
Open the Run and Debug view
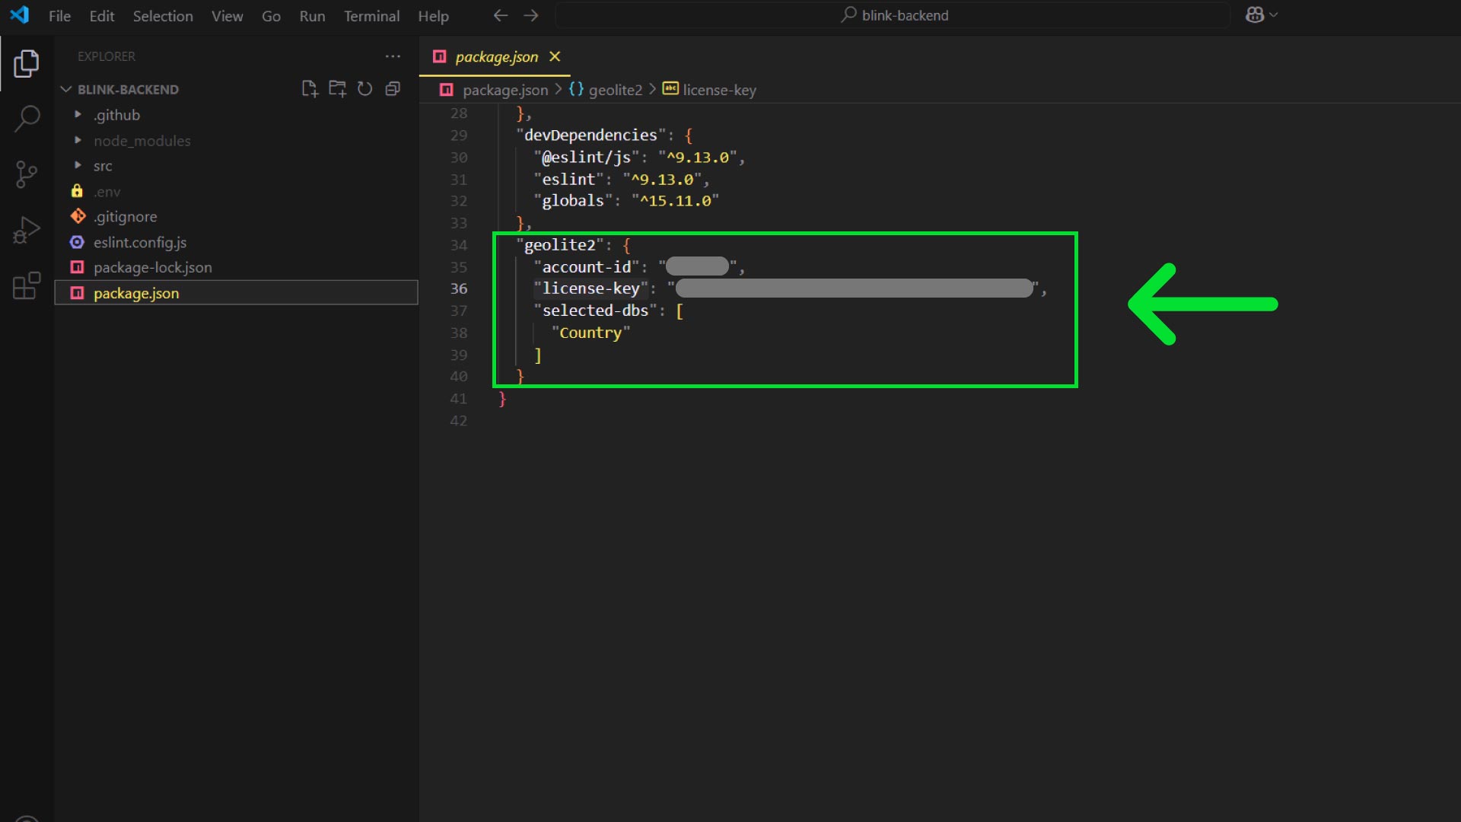[27, 230]
